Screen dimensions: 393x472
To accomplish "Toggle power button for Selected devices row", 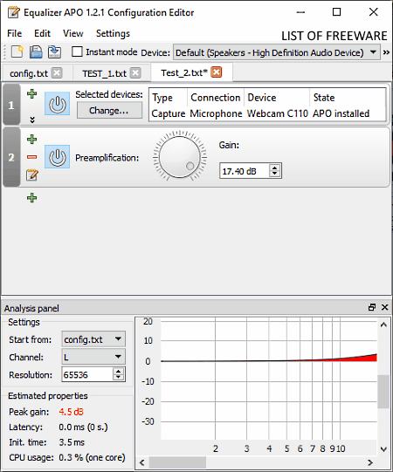I will pyautogui.click(x=58, y=104).
